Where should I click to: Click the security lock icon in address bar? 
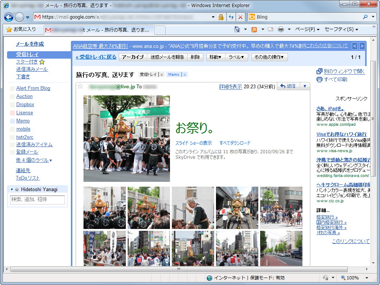click(221, 17)
